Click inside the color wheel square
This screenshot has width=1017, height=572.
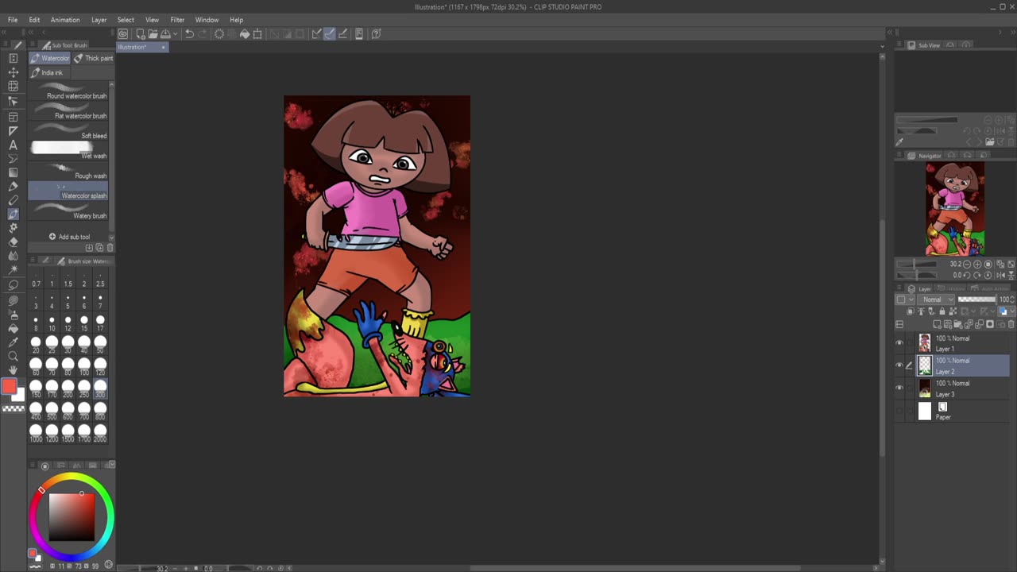point(72,516)
